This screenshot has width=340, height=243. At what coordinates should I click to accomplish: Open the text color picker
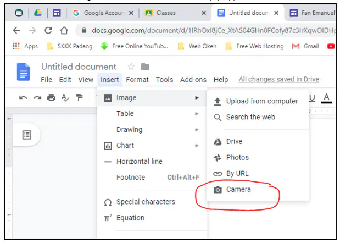[x=326, y=98]
